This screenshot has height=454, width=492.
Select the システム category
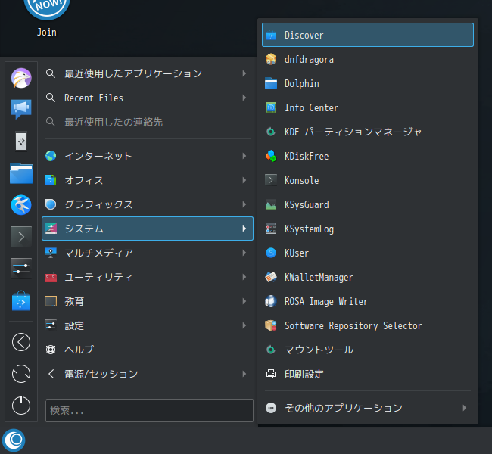pyautogui.click(x=148, y=229)
